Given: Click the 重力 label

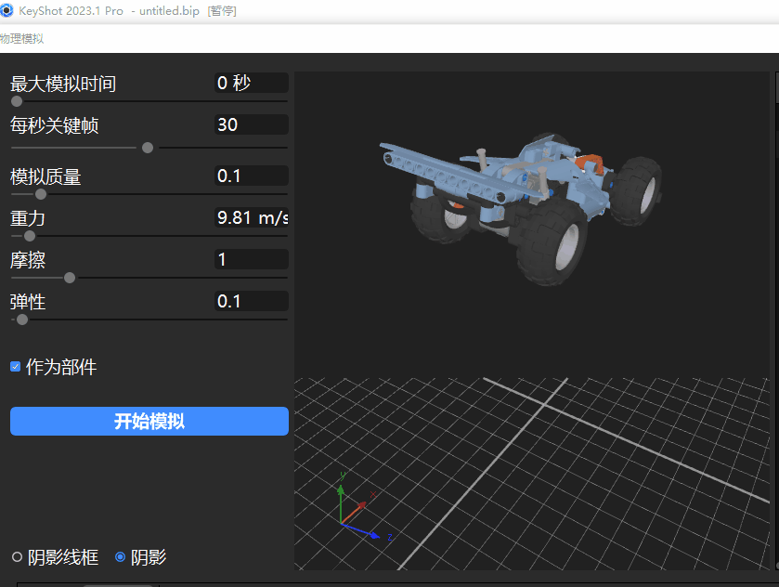Looking at the screenshot, I should [x=28, y=218].
